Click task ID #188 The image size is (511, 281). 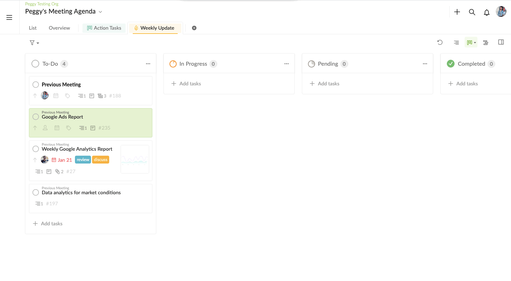point(115,96)
